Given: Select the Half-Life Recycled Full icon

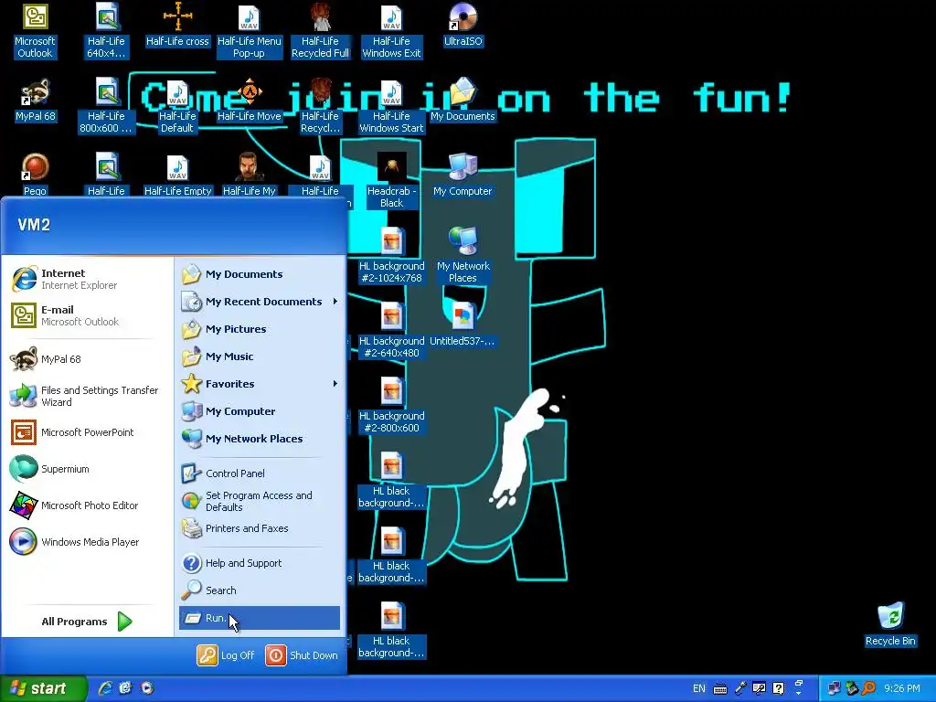Looking at the screenshot, I should pyautogui.click(x=320, y=31).
